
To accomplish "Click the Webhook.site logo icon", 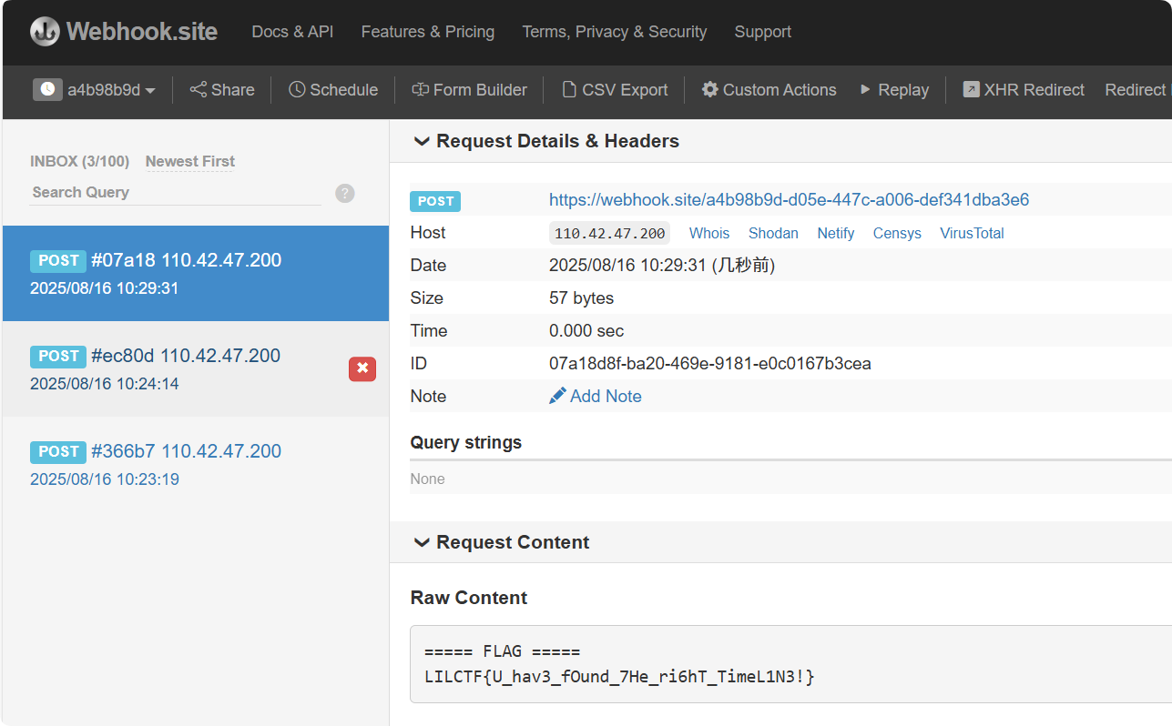I will pos(45,32).
